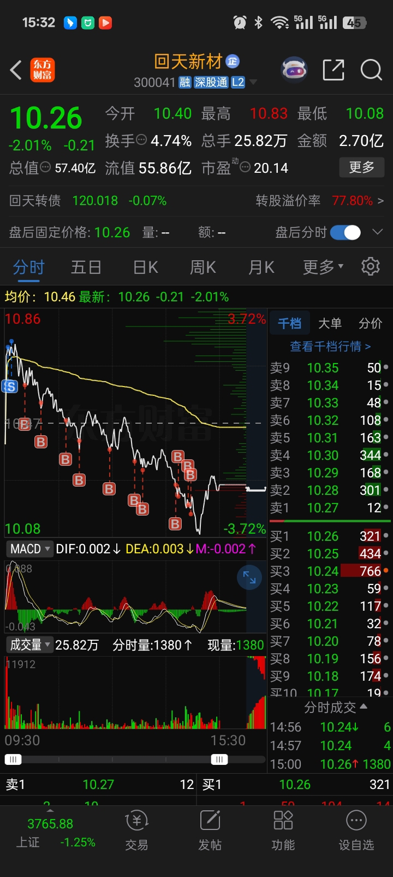Image resolution: width=393 pixels, height=877 pixels.
Task: Tap the battery indicator icon
Action: pos(355,22)
